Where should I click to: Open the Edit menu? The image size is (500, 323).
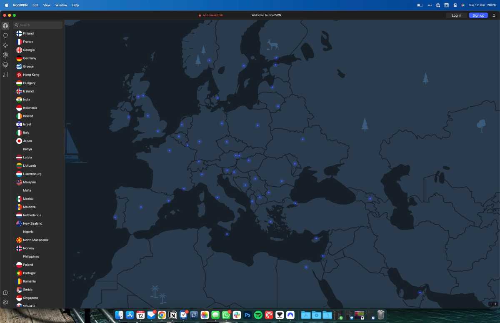coord(35,5)
